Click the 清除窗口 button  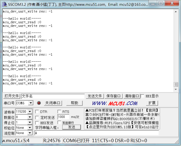click(x=132, y=96)
